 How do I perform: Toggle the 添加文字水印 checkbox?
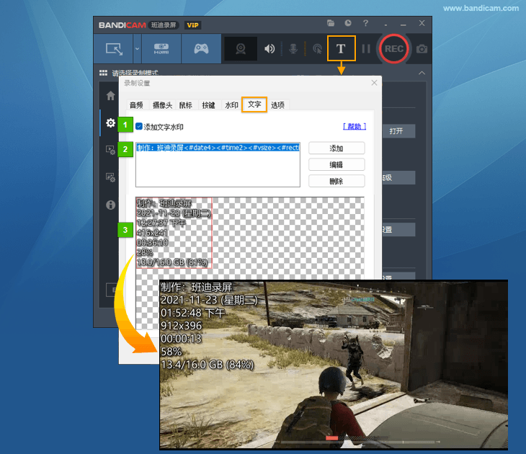[x=139, y=127]
